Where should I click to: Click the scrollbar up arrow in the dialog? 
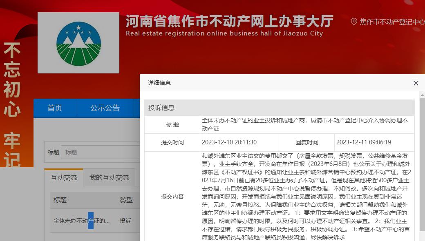point(422,95)
